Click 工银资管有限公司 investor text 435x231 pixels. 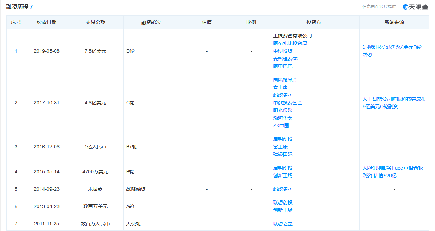click(292, 36)
